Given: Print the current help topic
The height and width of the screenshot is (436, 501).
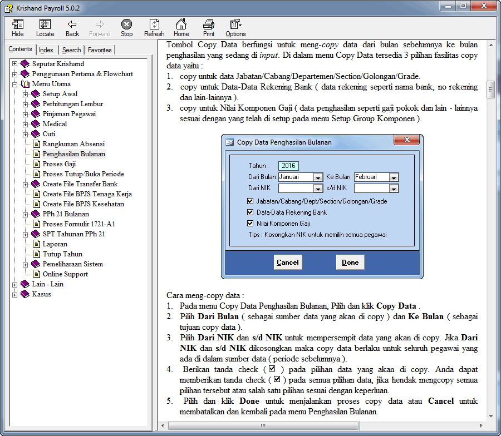Looking at the screenshot, I should (x=209, y=27).
